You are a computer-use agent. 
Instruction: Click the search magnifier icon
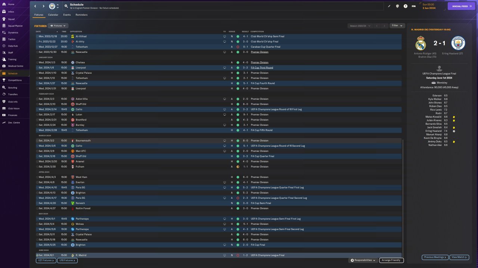66,6
